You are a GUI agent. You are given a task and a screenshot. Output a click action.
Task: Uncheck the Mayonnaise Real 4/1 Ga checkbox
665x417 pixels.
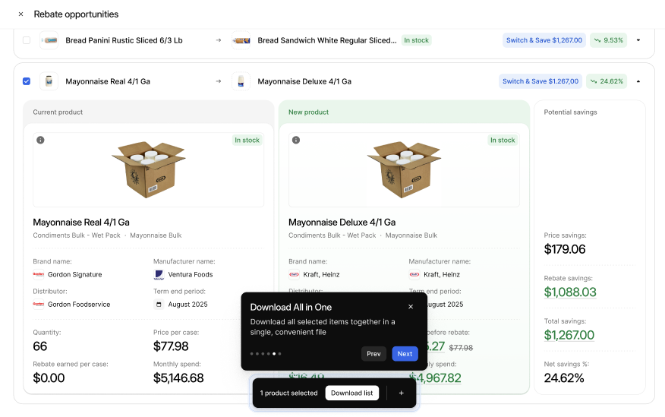pos(27,81)
